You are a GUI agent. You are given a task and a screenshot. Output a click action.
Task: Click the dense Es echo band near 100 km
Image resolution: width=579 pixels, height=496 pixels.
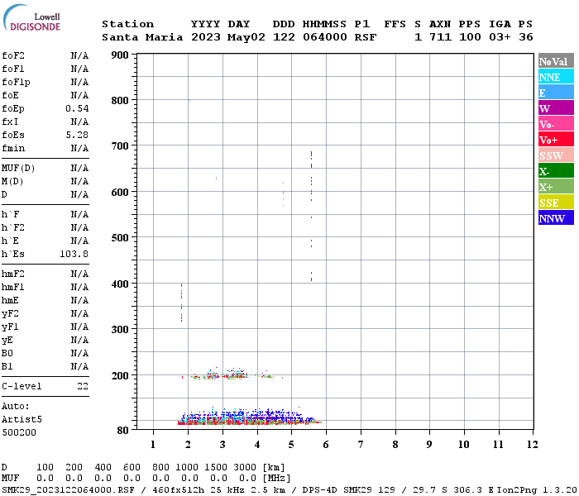pos(249,417)
